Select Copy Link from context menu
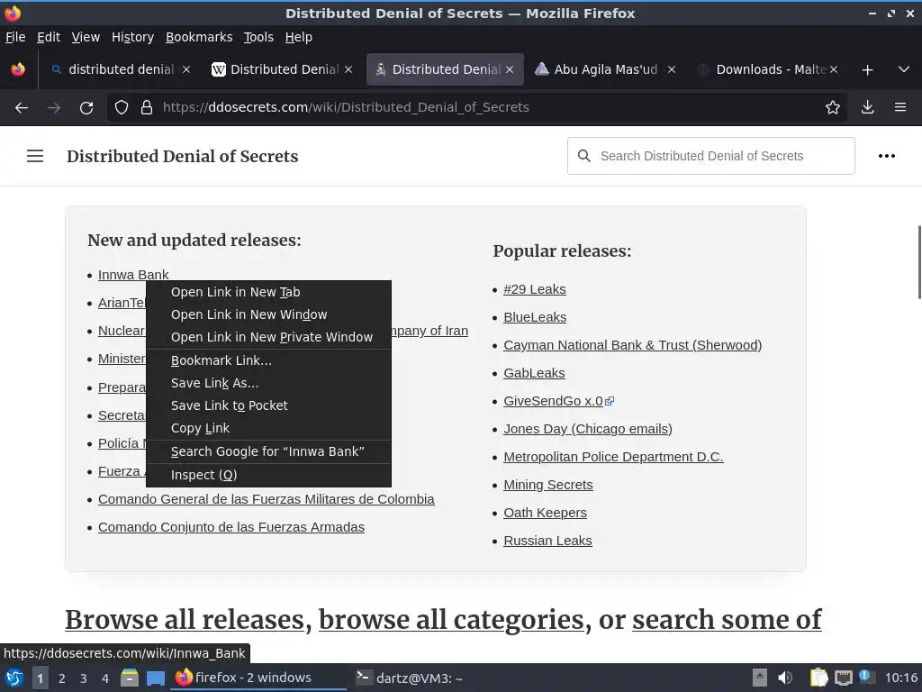The height and width of the screenshot is (692, 922). (268, 428)
